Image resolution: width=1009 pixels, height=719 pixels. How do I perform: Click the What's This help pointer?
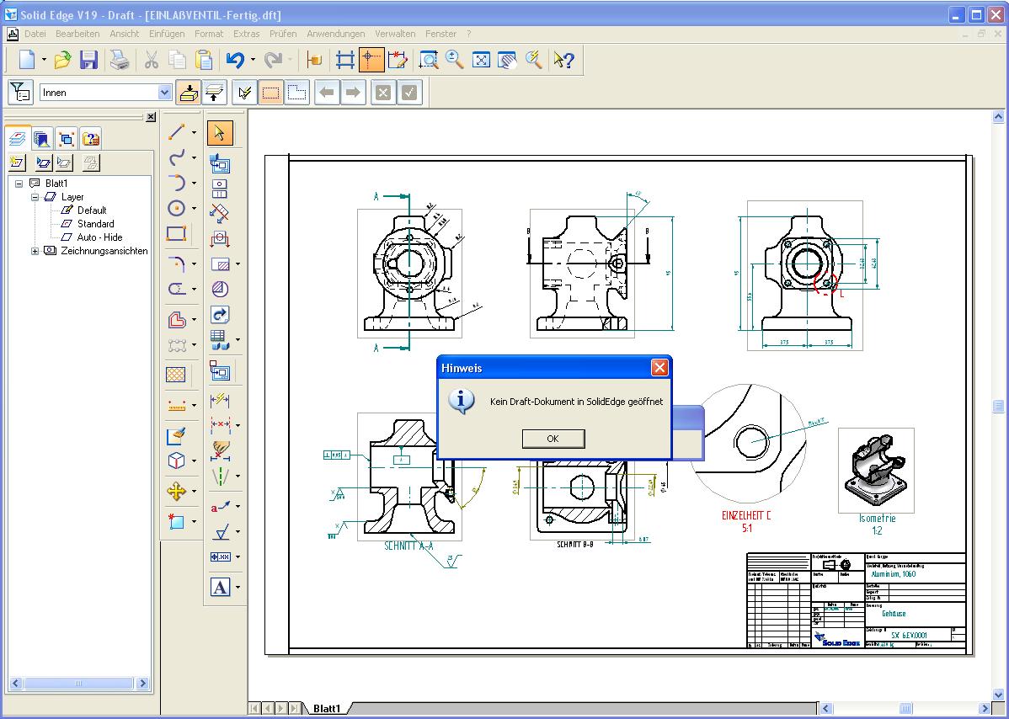563,61
